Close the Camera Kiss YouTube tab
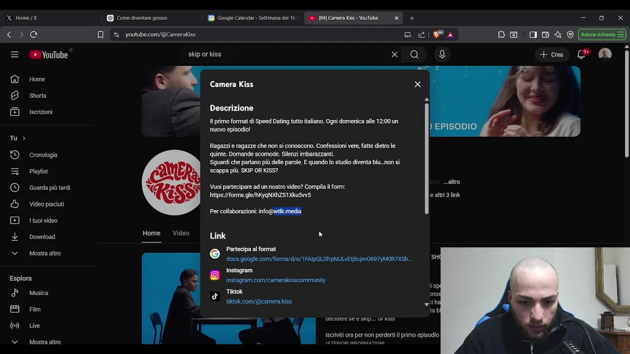The width and height of the screenshot is (630, 354). click(x=397, y=18)
